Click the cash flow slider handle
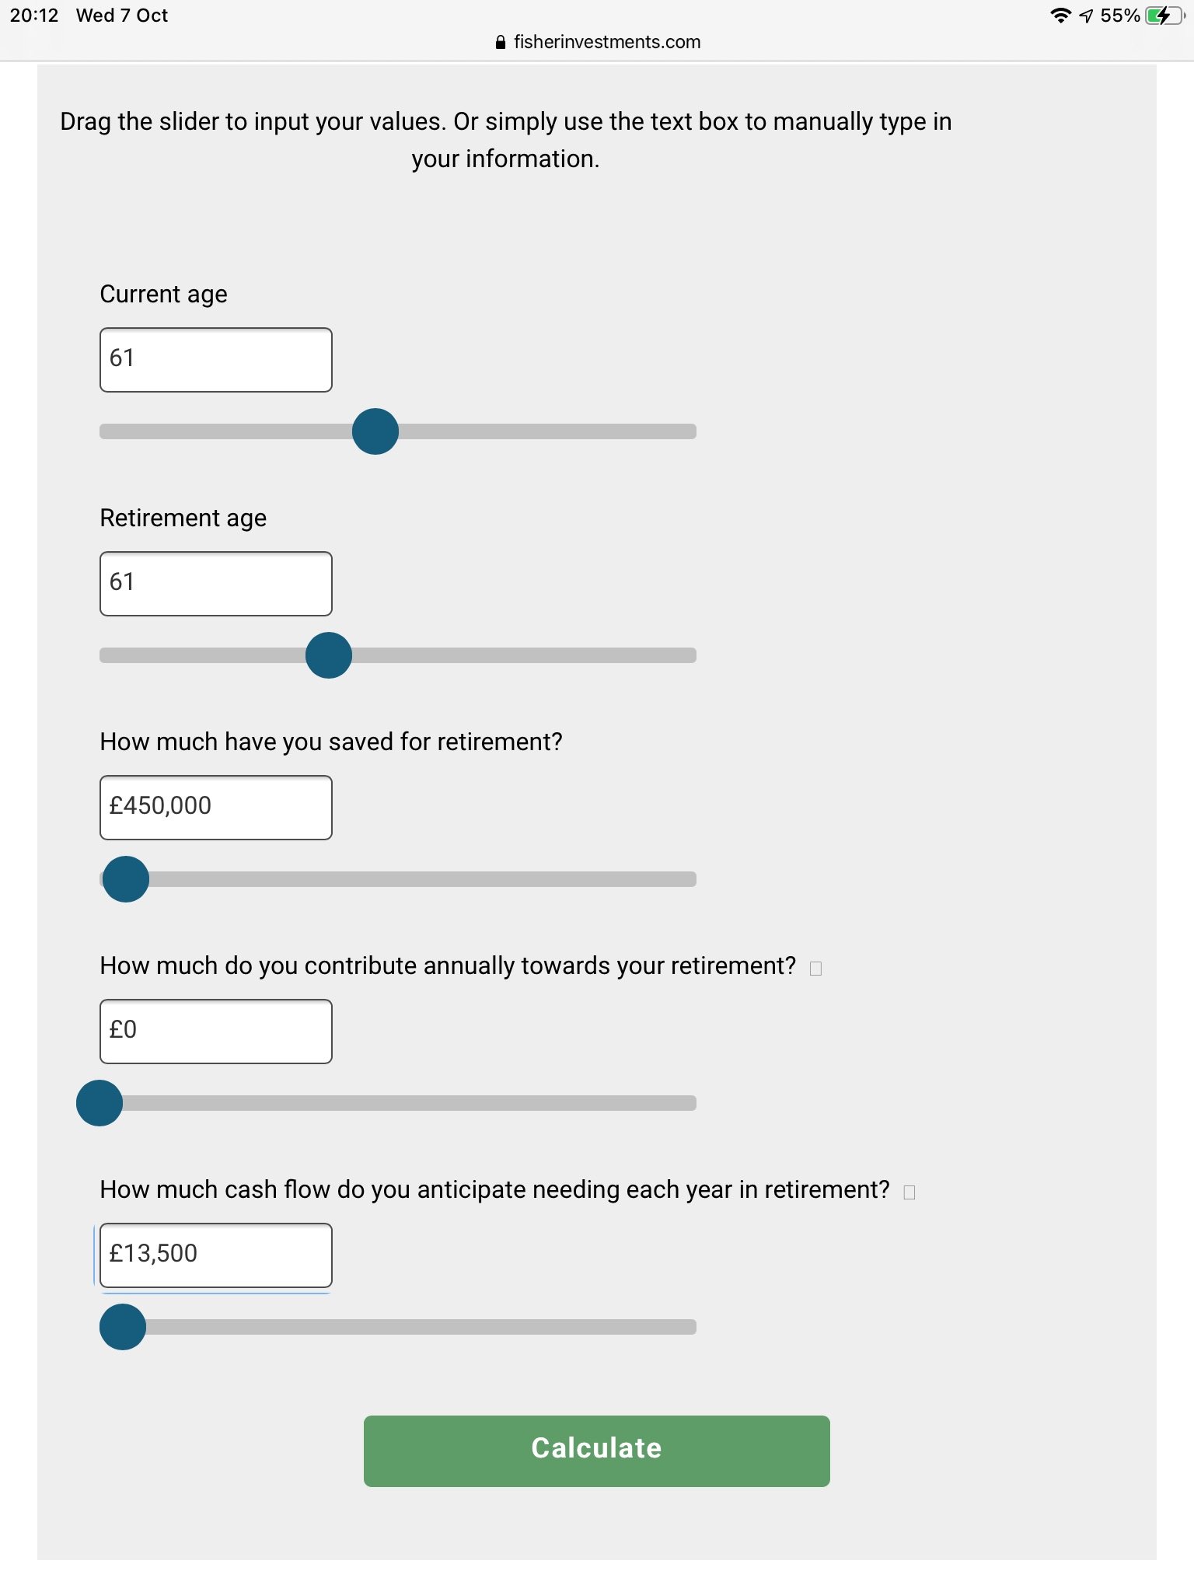Screen dimensions: 1194x1592 (123, 1327)
